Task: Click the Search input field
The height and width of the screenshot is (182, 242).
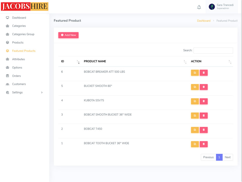Action: tap(213, 51)
